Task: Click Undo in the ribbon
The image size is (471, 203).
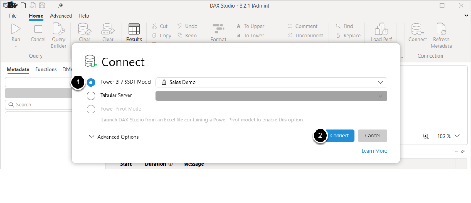Action: point(187,26)
